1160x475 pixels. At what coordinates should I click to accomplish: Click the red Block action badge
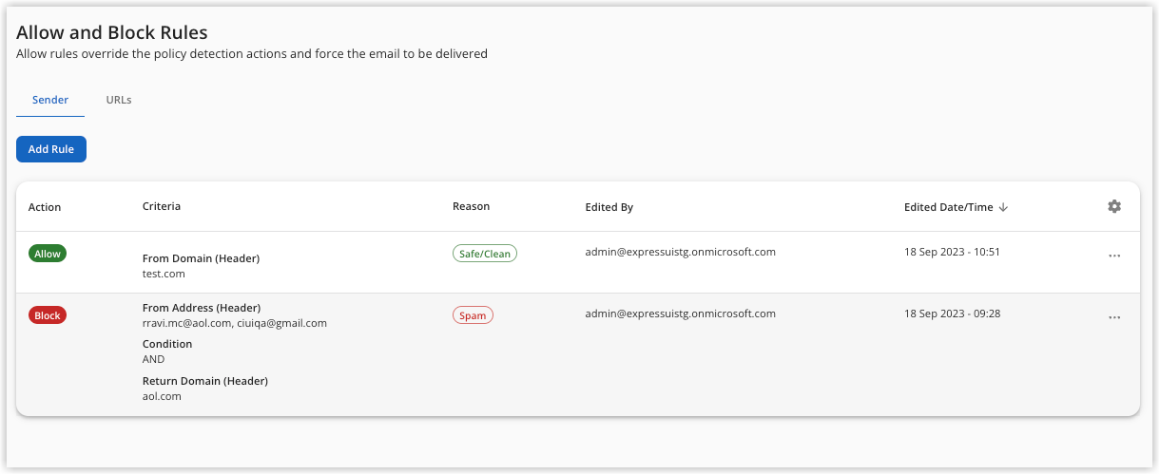48,315
